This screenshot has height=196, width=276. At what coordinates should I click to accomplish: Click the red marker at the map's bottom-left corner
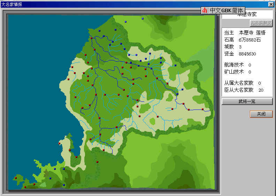pyautogui.click(x=16, y=178)
